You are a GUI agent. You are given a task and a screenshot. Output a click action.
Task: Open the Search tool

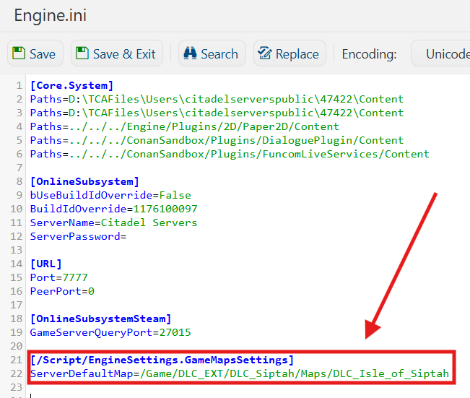(212, 53)
